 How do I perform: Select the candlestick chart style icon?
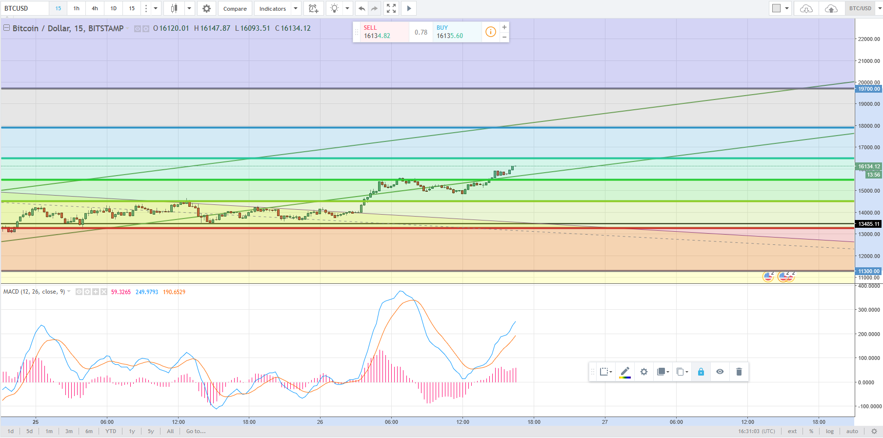[174, 8]
